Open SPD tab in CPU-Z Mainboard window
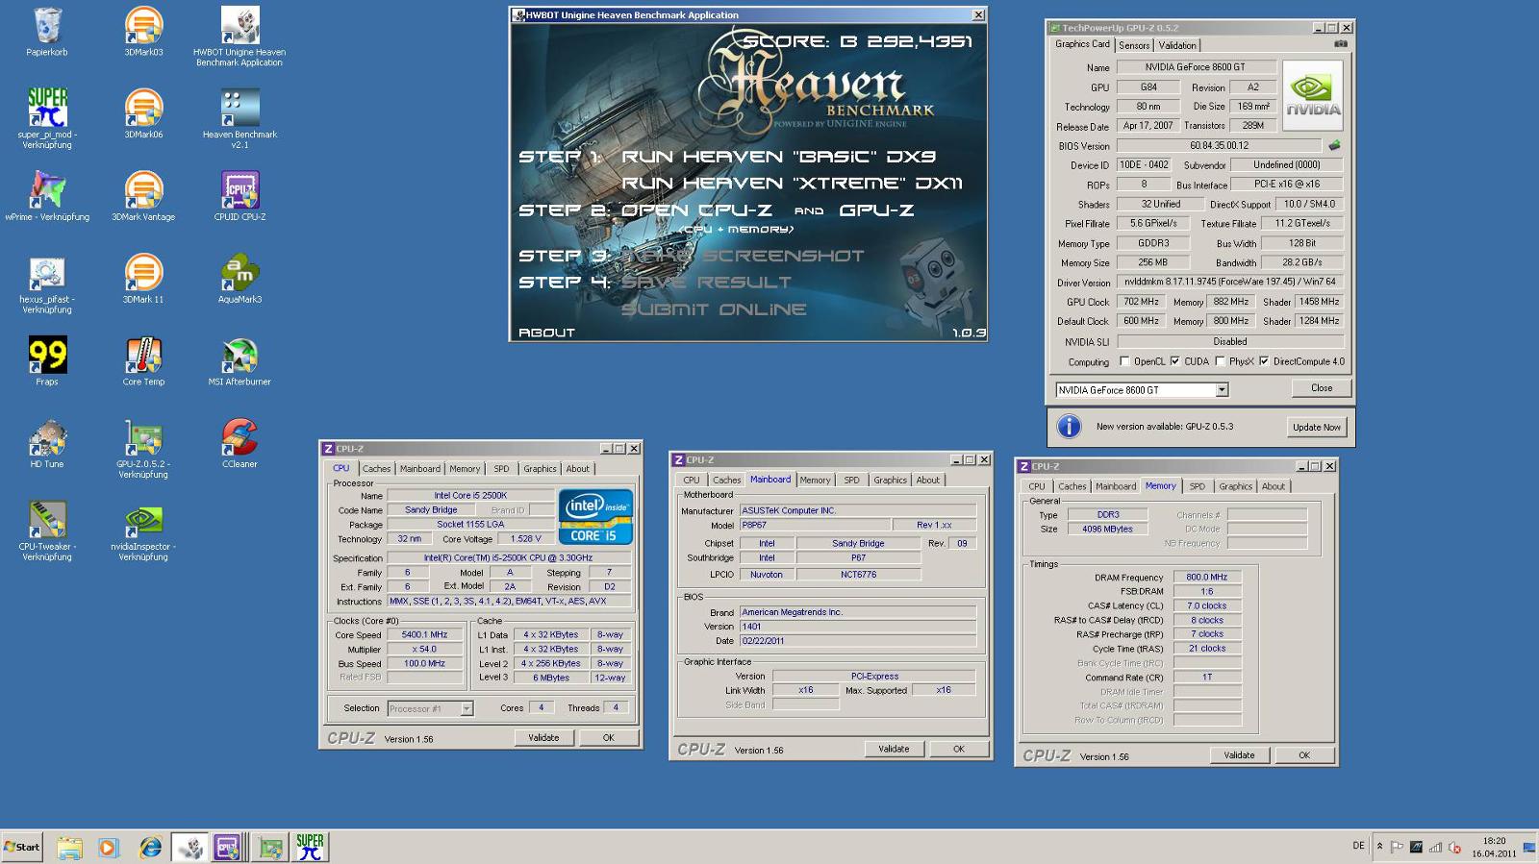1539x864 pixels. point(851,480)
